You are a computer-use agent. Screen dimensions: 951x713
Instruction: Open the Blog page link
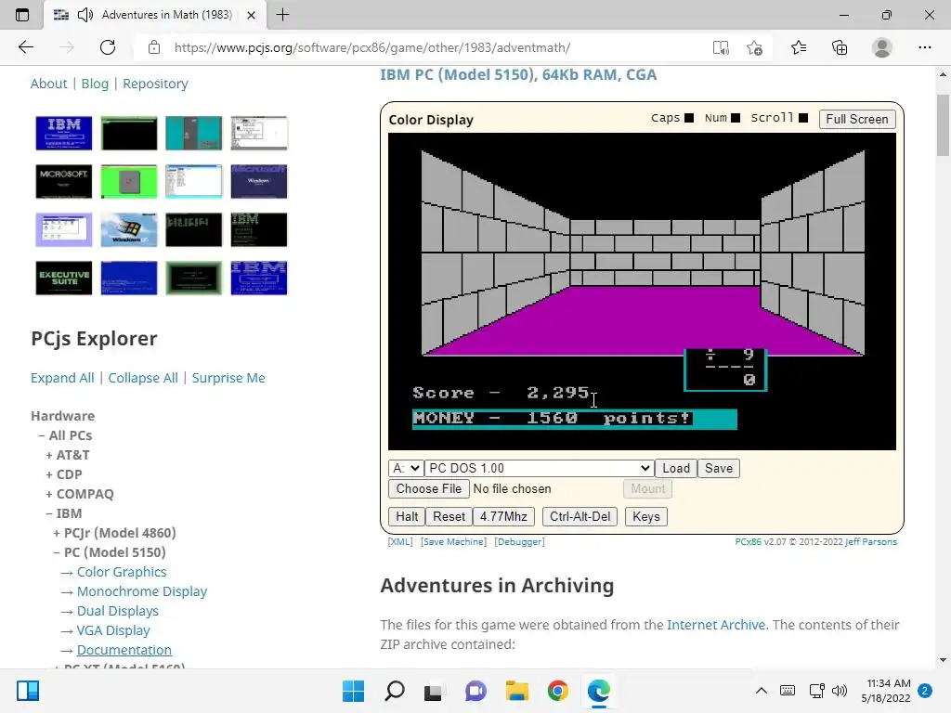pyautogui.click(x=95, y=83)
